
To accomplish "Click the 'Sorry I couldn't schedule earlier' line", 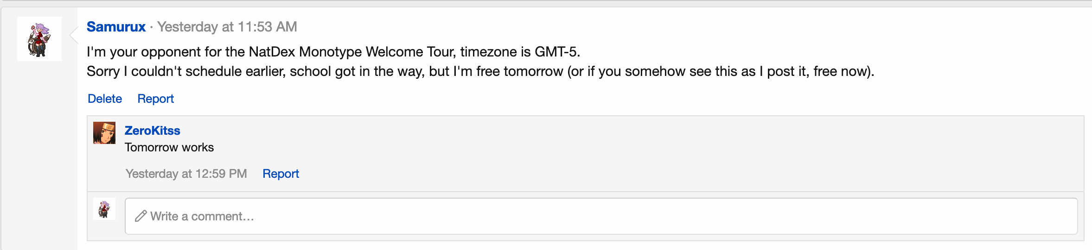I will coord(480,71).
